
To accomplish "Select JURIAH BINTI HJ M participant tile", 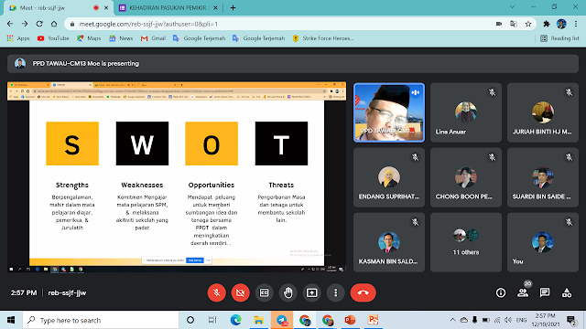I will point(543,112).
